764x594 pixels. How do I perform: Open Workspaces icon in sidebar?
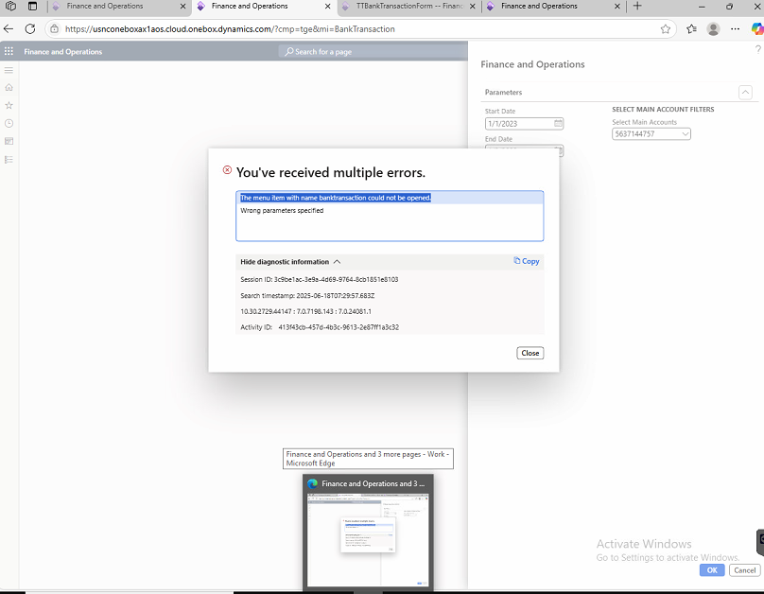(x=9, y=141)
